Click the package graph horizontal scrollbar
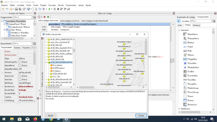The image size is (217, 122). tap(111, 87)
